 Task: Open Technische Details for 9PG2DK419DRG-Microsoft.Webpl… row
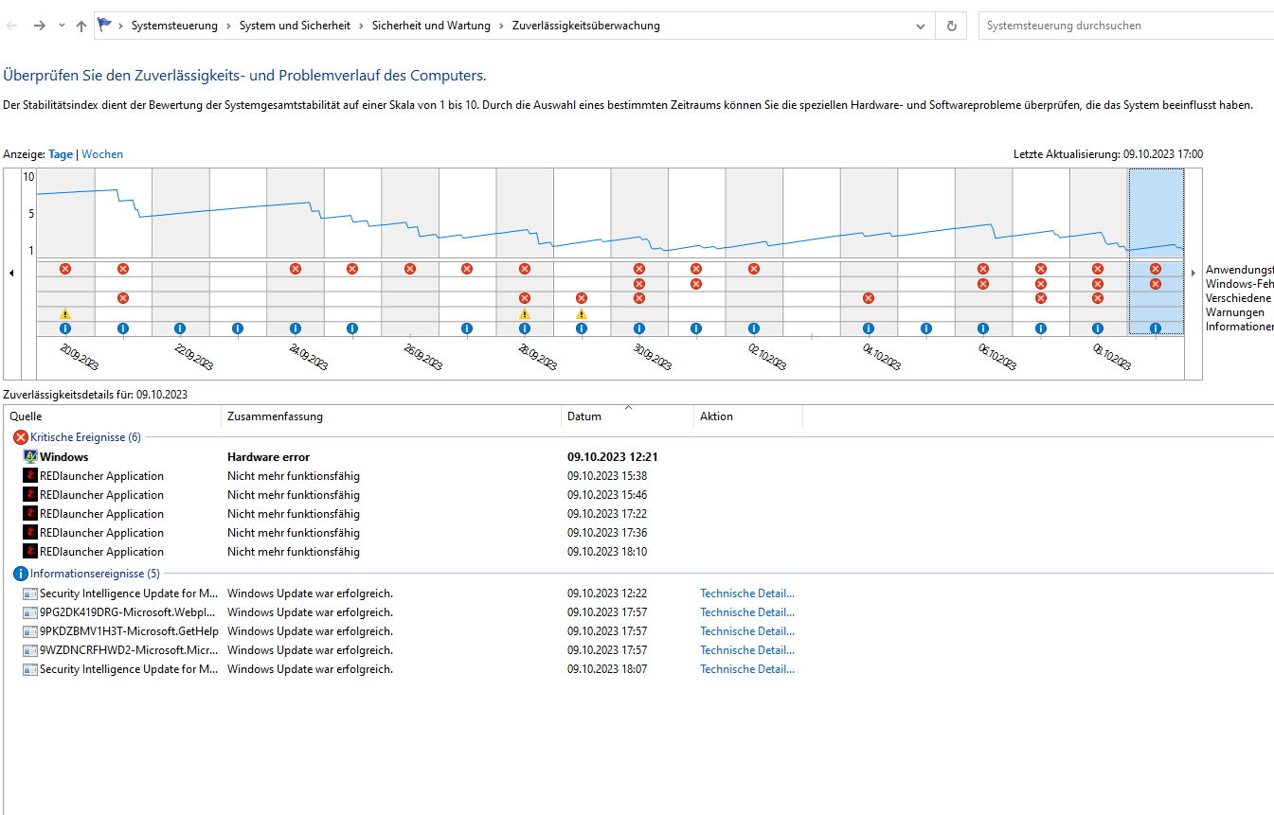point(747,612)
